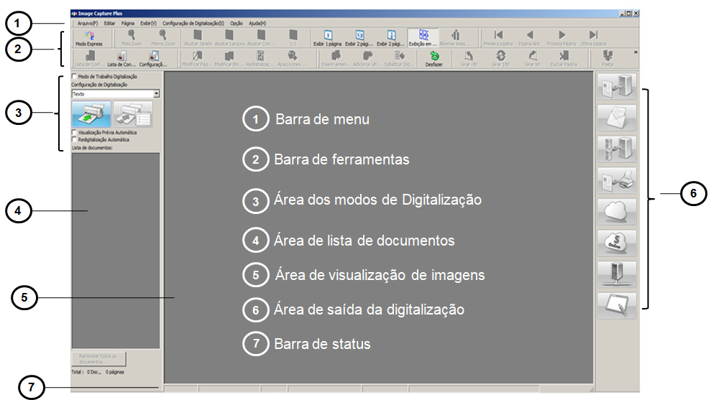
Task: Start scanning with the blue scanner button
Action: 91,114
